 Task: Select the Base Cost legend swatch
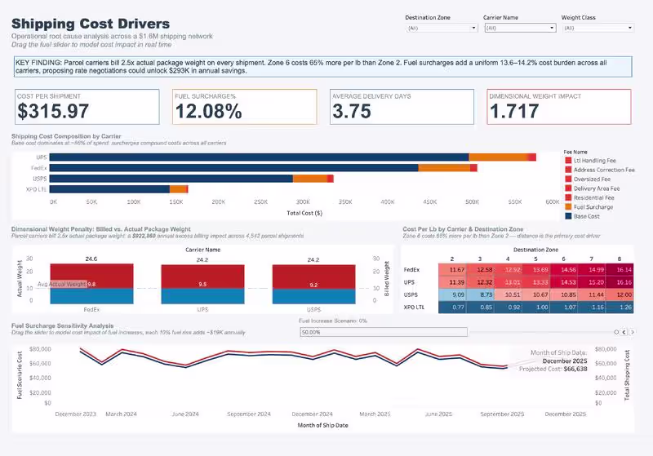[x=568, y=216]
